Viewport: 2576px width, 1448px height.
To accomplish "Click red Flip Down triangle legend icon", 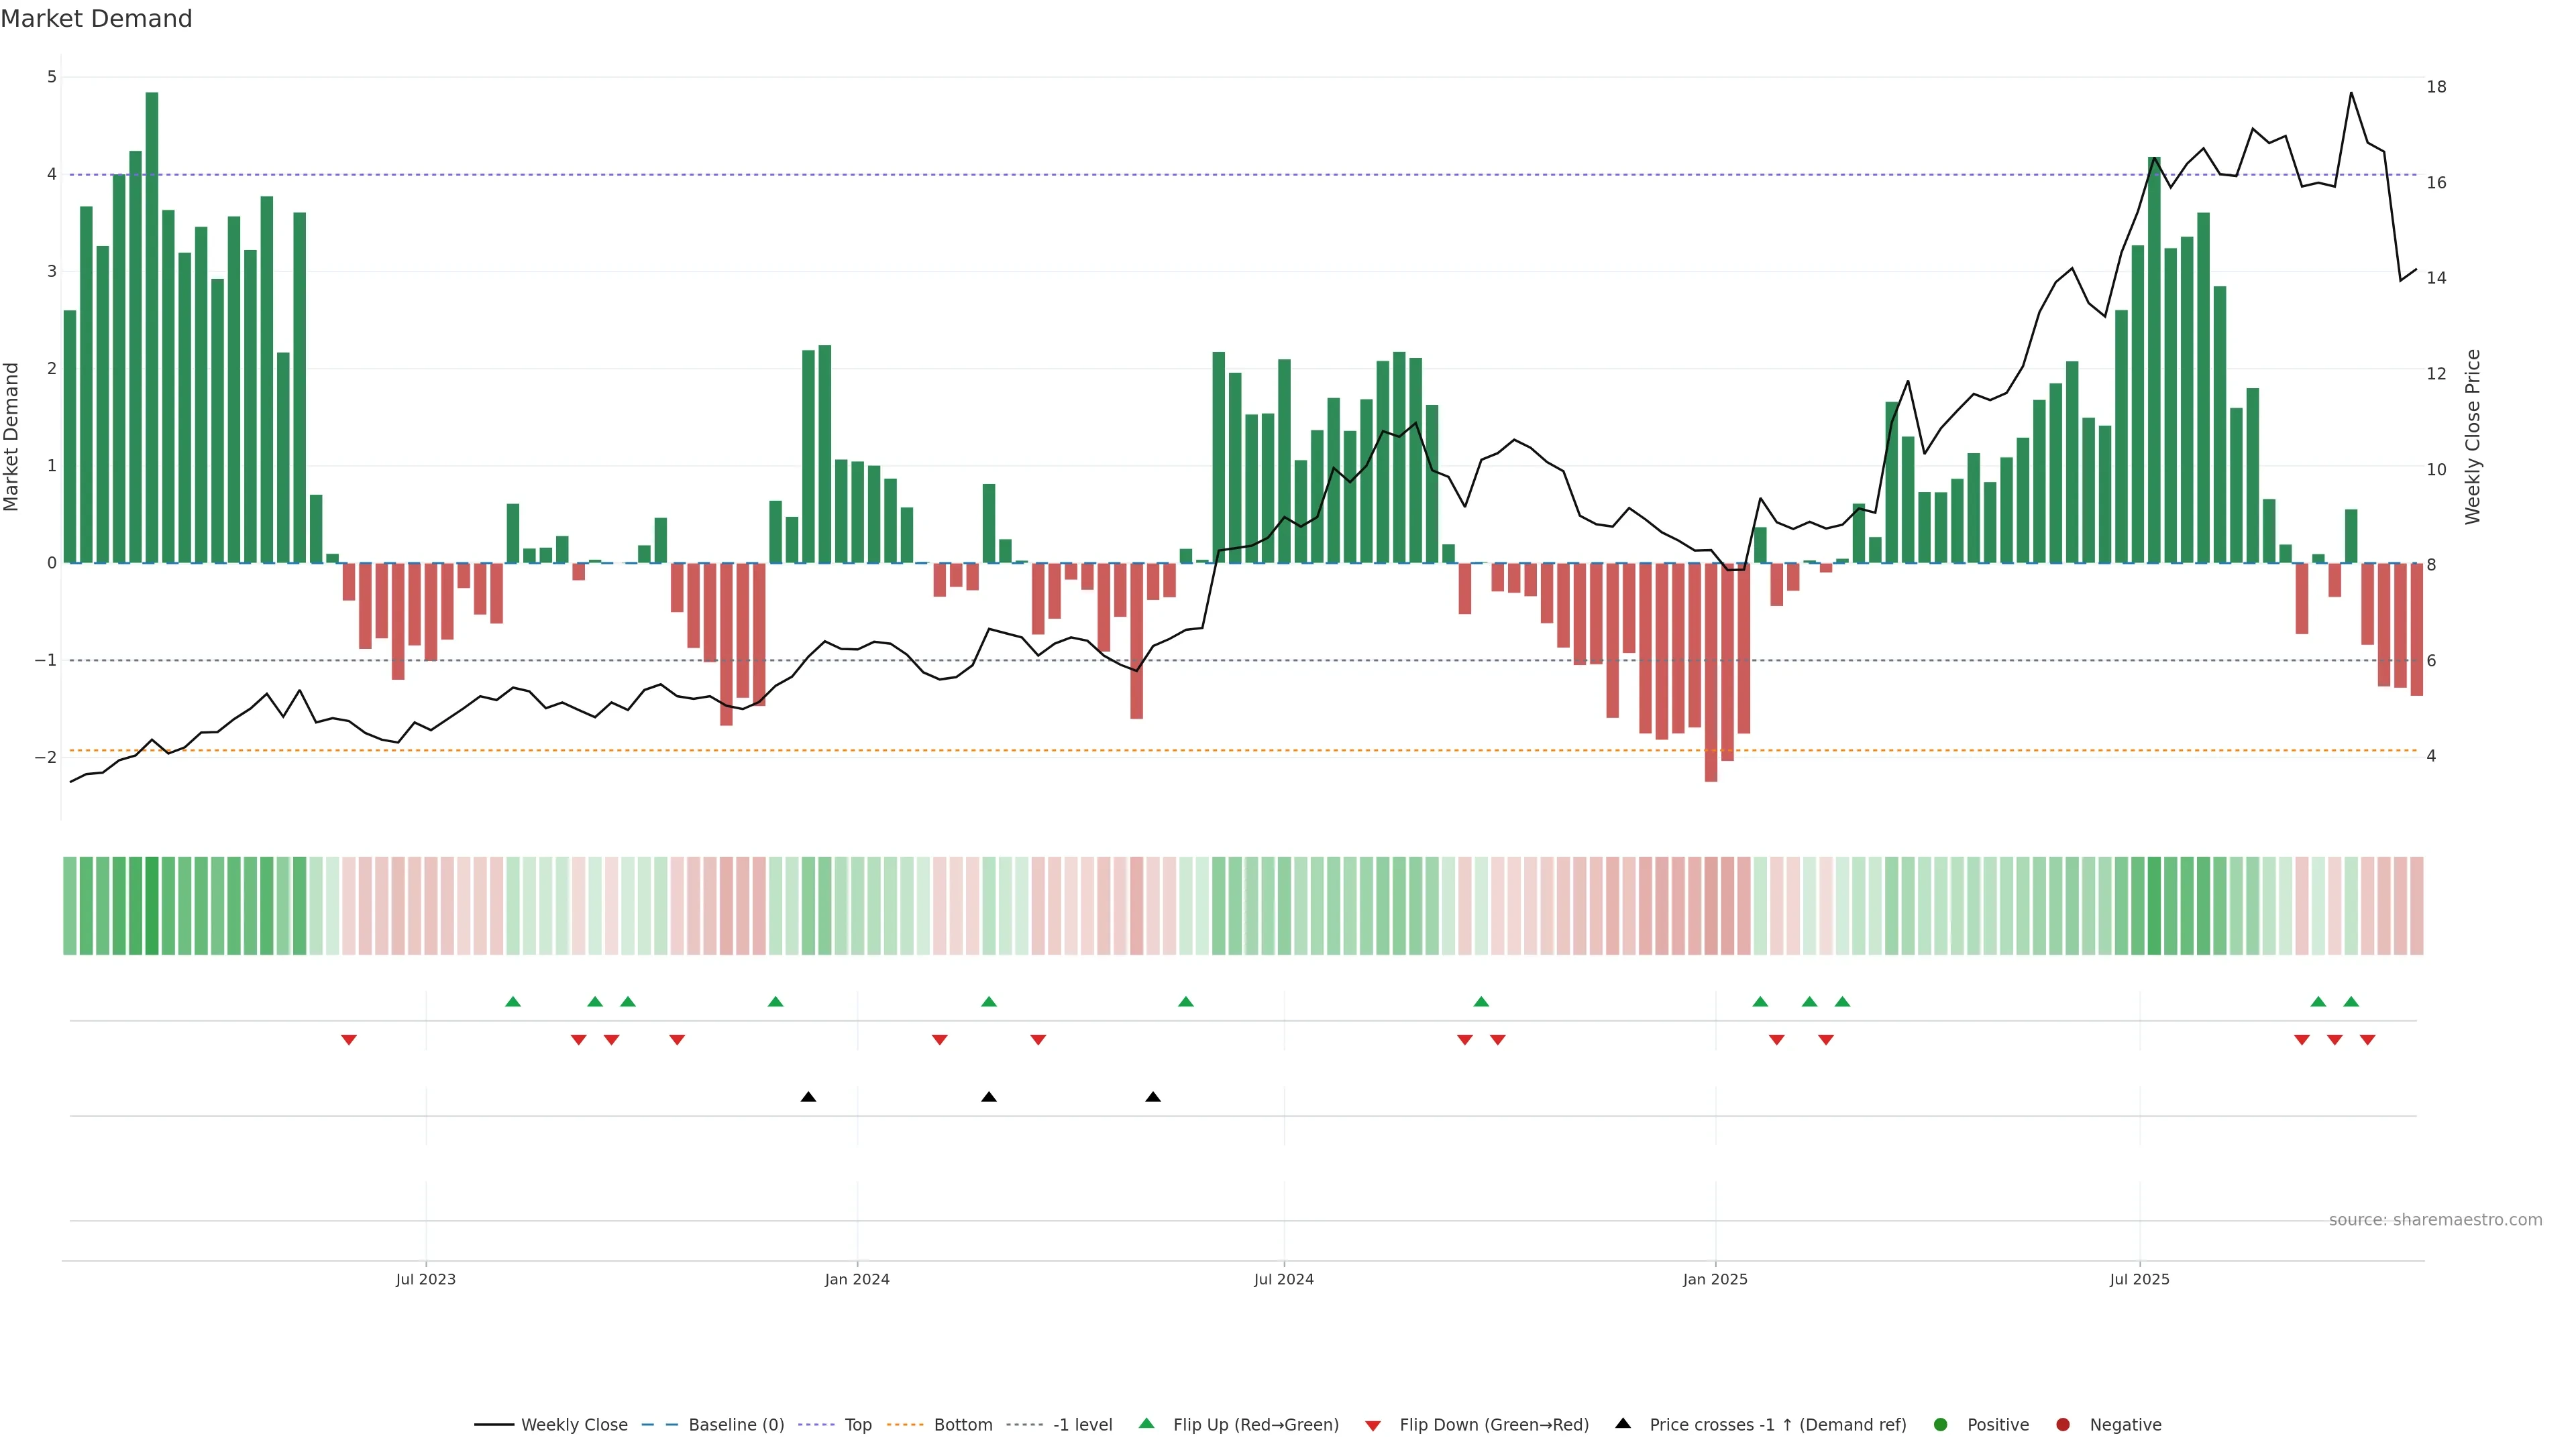I will 1373,1426.
